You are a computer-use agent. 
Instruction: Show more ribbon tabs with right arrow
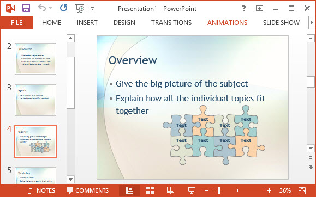coord(312,23)
